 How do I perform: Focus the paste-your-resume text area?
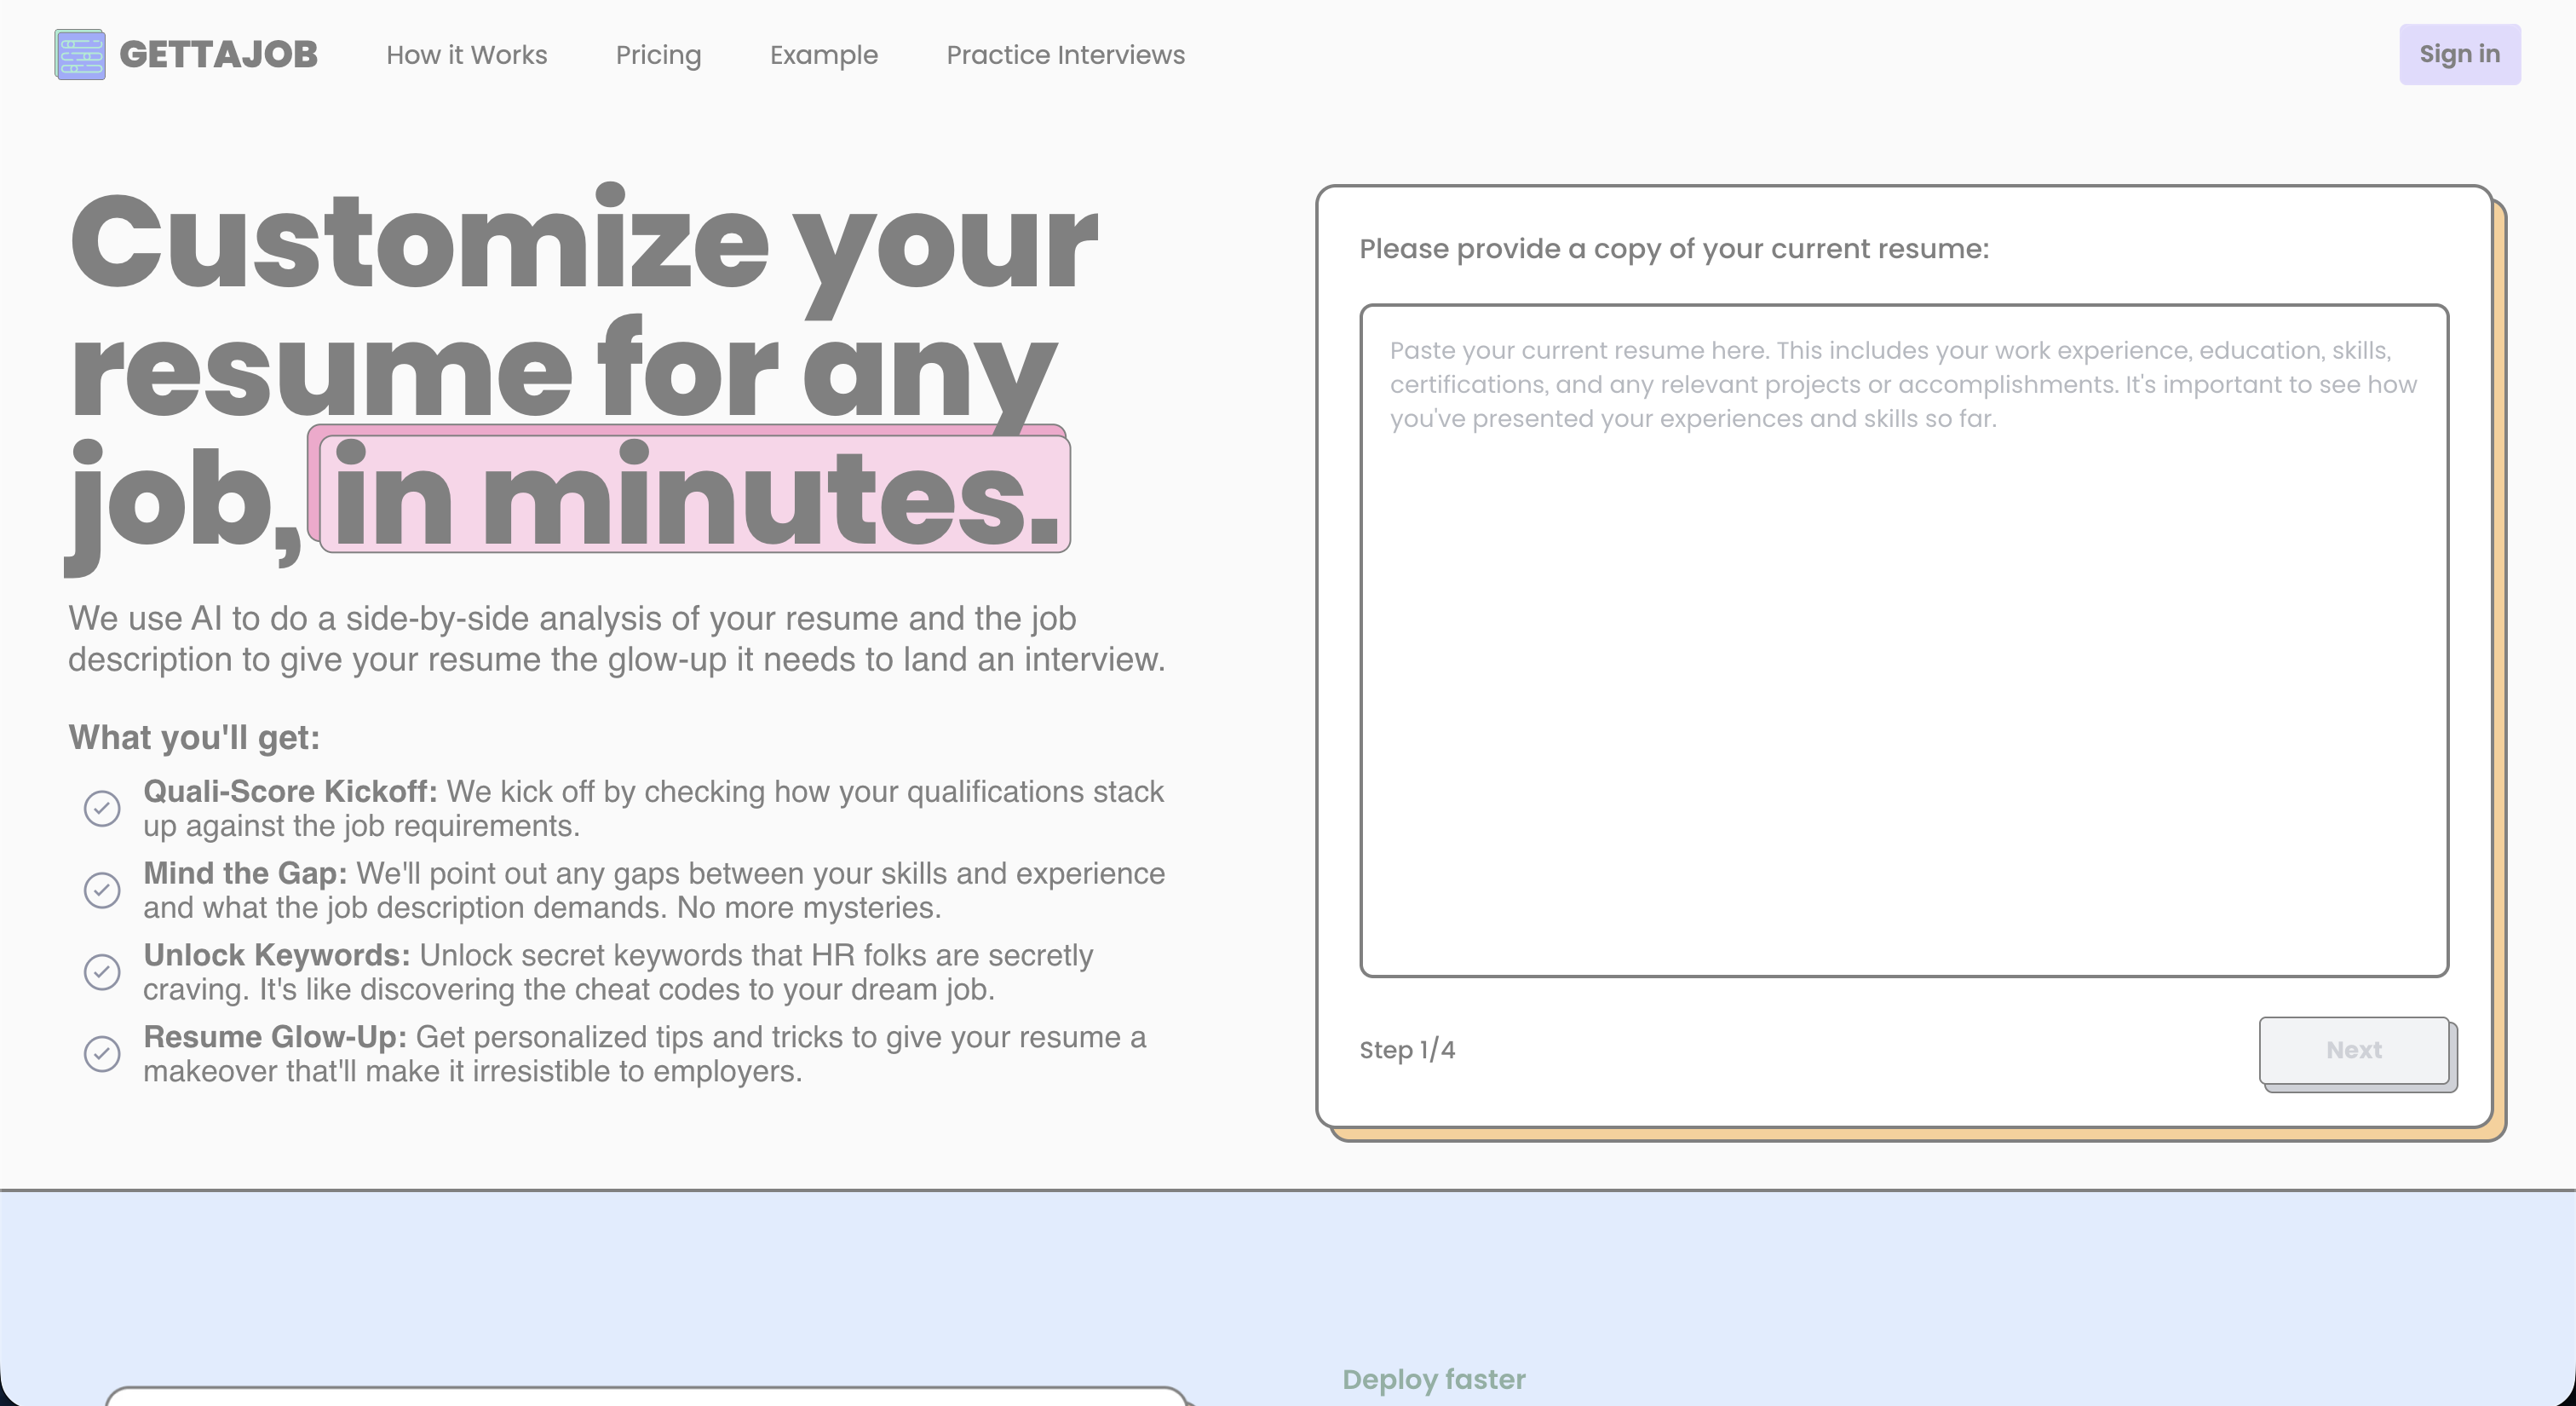point(1904,640)
